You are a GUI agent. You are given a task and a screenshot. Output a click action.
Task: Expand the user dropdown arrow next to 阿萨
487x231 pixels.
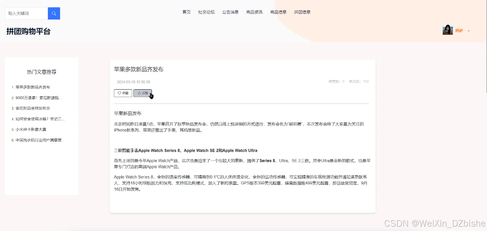469,31
